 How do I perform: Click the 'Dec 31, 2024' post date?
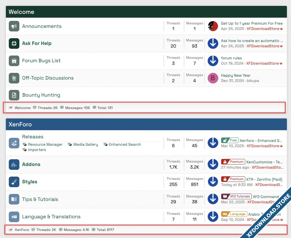pos(232,81)
